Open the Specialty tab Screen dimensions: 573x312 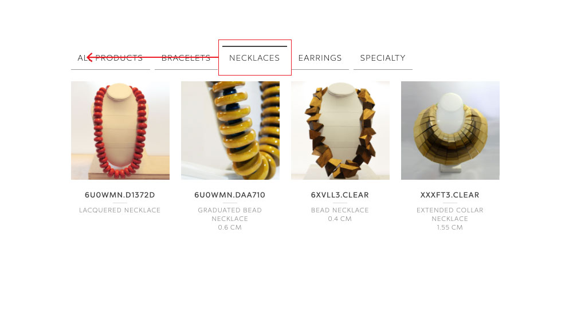click(x=383, y=58)
